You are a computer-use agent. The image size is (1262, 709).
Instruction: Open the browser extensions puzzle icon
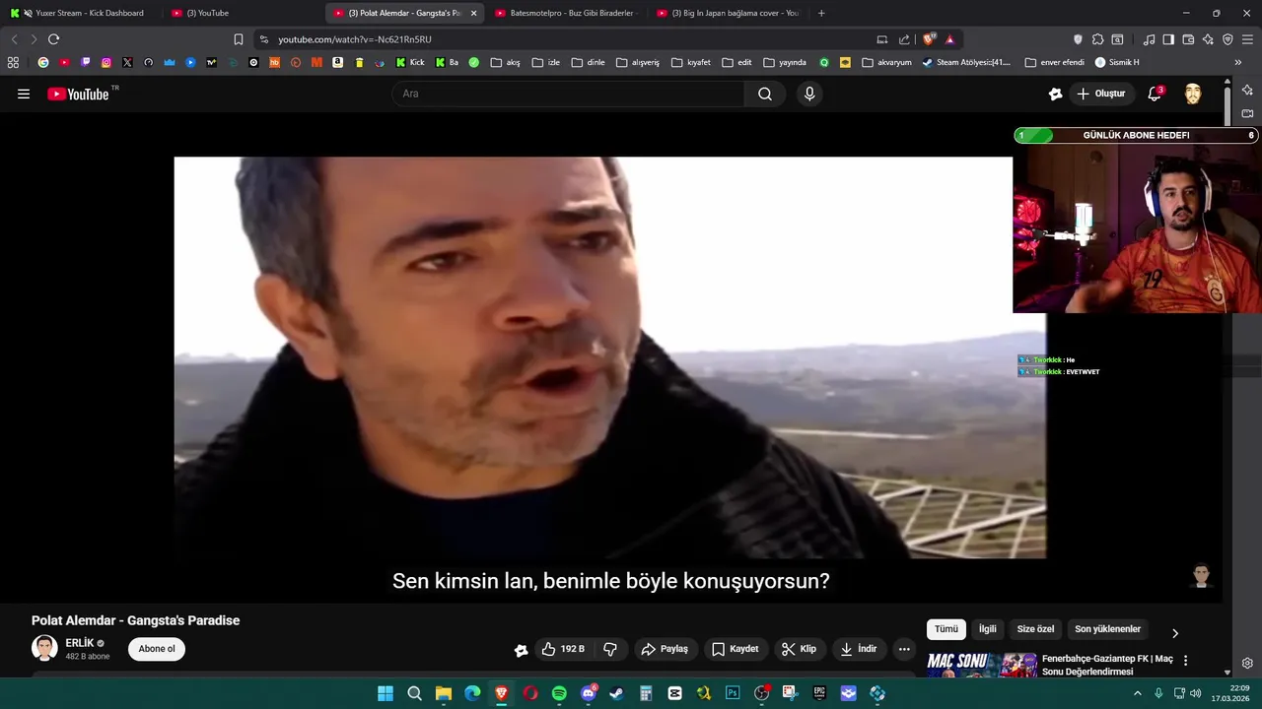(1097, 39)
